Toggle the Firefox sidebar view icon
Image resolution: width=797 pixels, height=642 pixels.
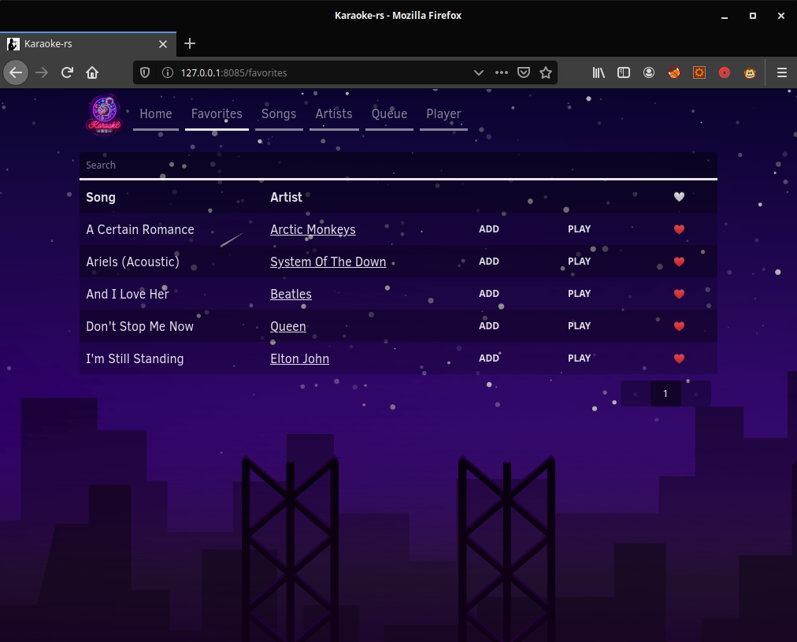pyautogui.click(x=624, y=72)
